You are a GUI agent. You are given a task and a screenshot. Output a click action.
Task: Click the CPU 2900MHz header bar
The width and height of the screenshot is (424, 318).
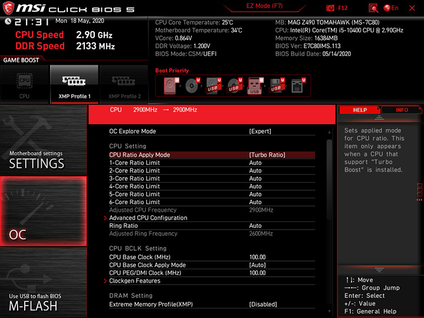[212, 115]
